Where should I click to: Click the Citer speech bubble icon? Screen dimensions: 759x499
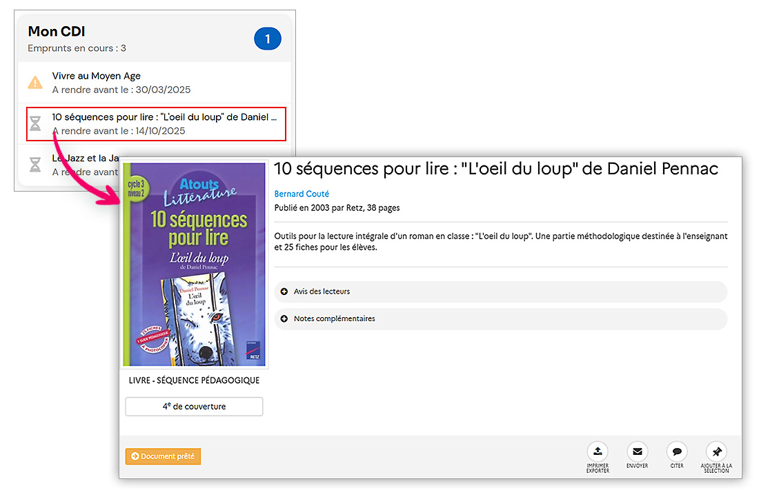[677, 451]
